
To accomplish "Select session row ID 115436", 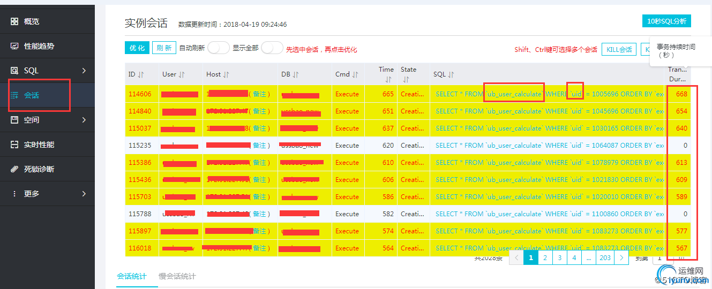I will pos(140,180).
